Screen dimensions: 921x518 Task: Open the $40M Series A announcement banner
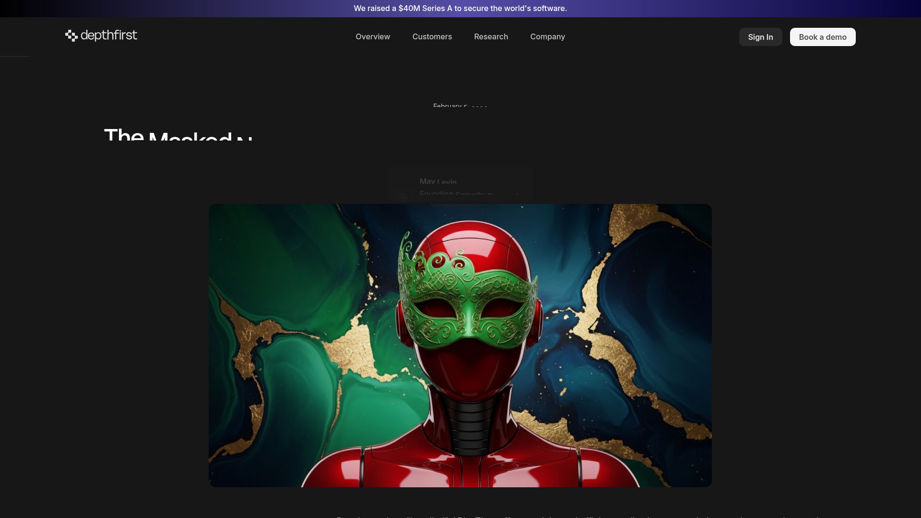click(460, 9)
